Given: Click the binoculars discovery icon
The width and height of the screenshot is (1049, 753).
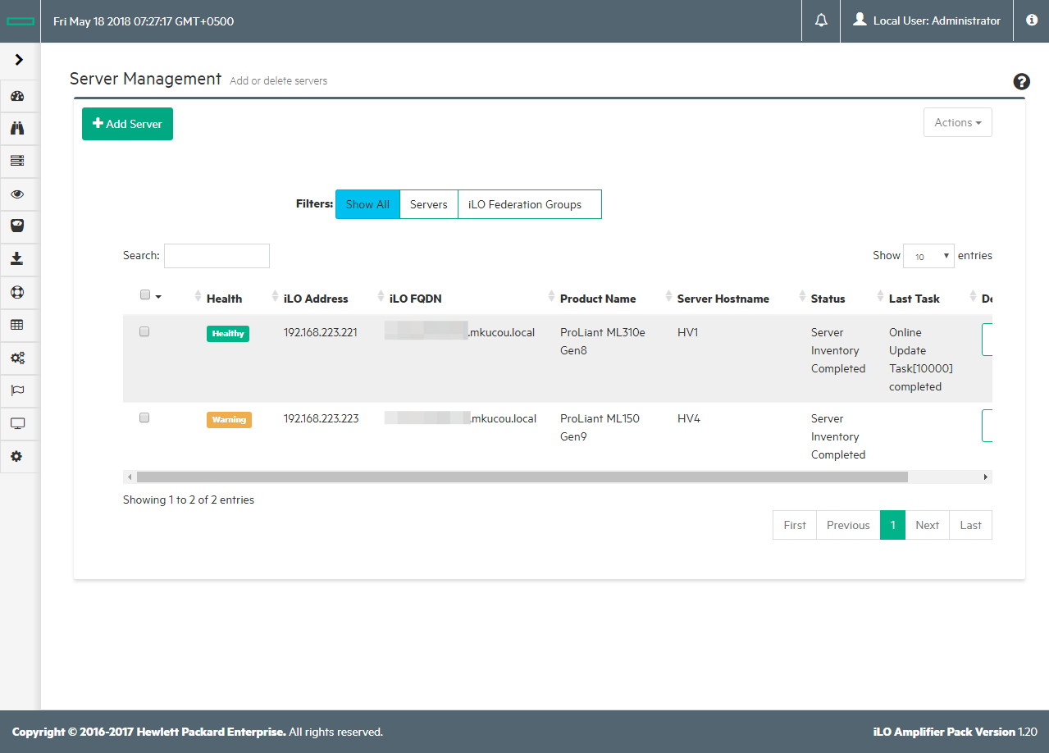Looking at the screenshot, I should (17, 128).
